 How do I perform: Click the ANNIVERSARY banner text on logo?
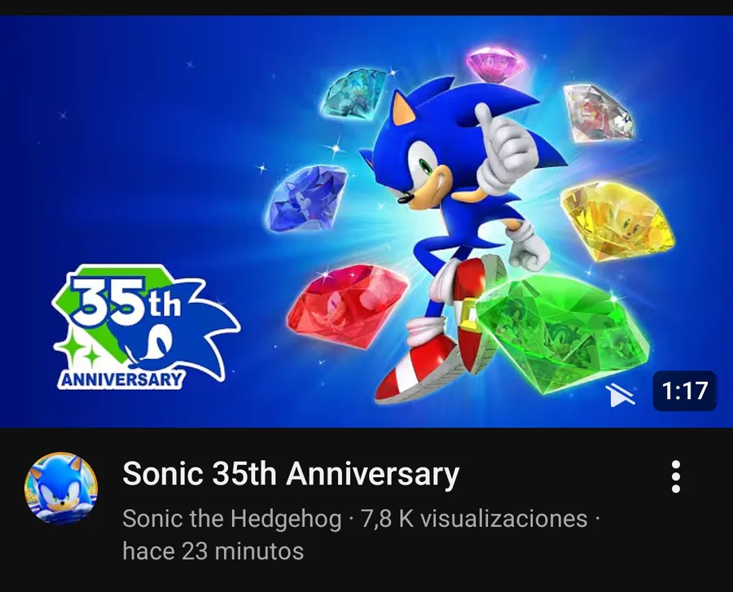pos(121,379)
